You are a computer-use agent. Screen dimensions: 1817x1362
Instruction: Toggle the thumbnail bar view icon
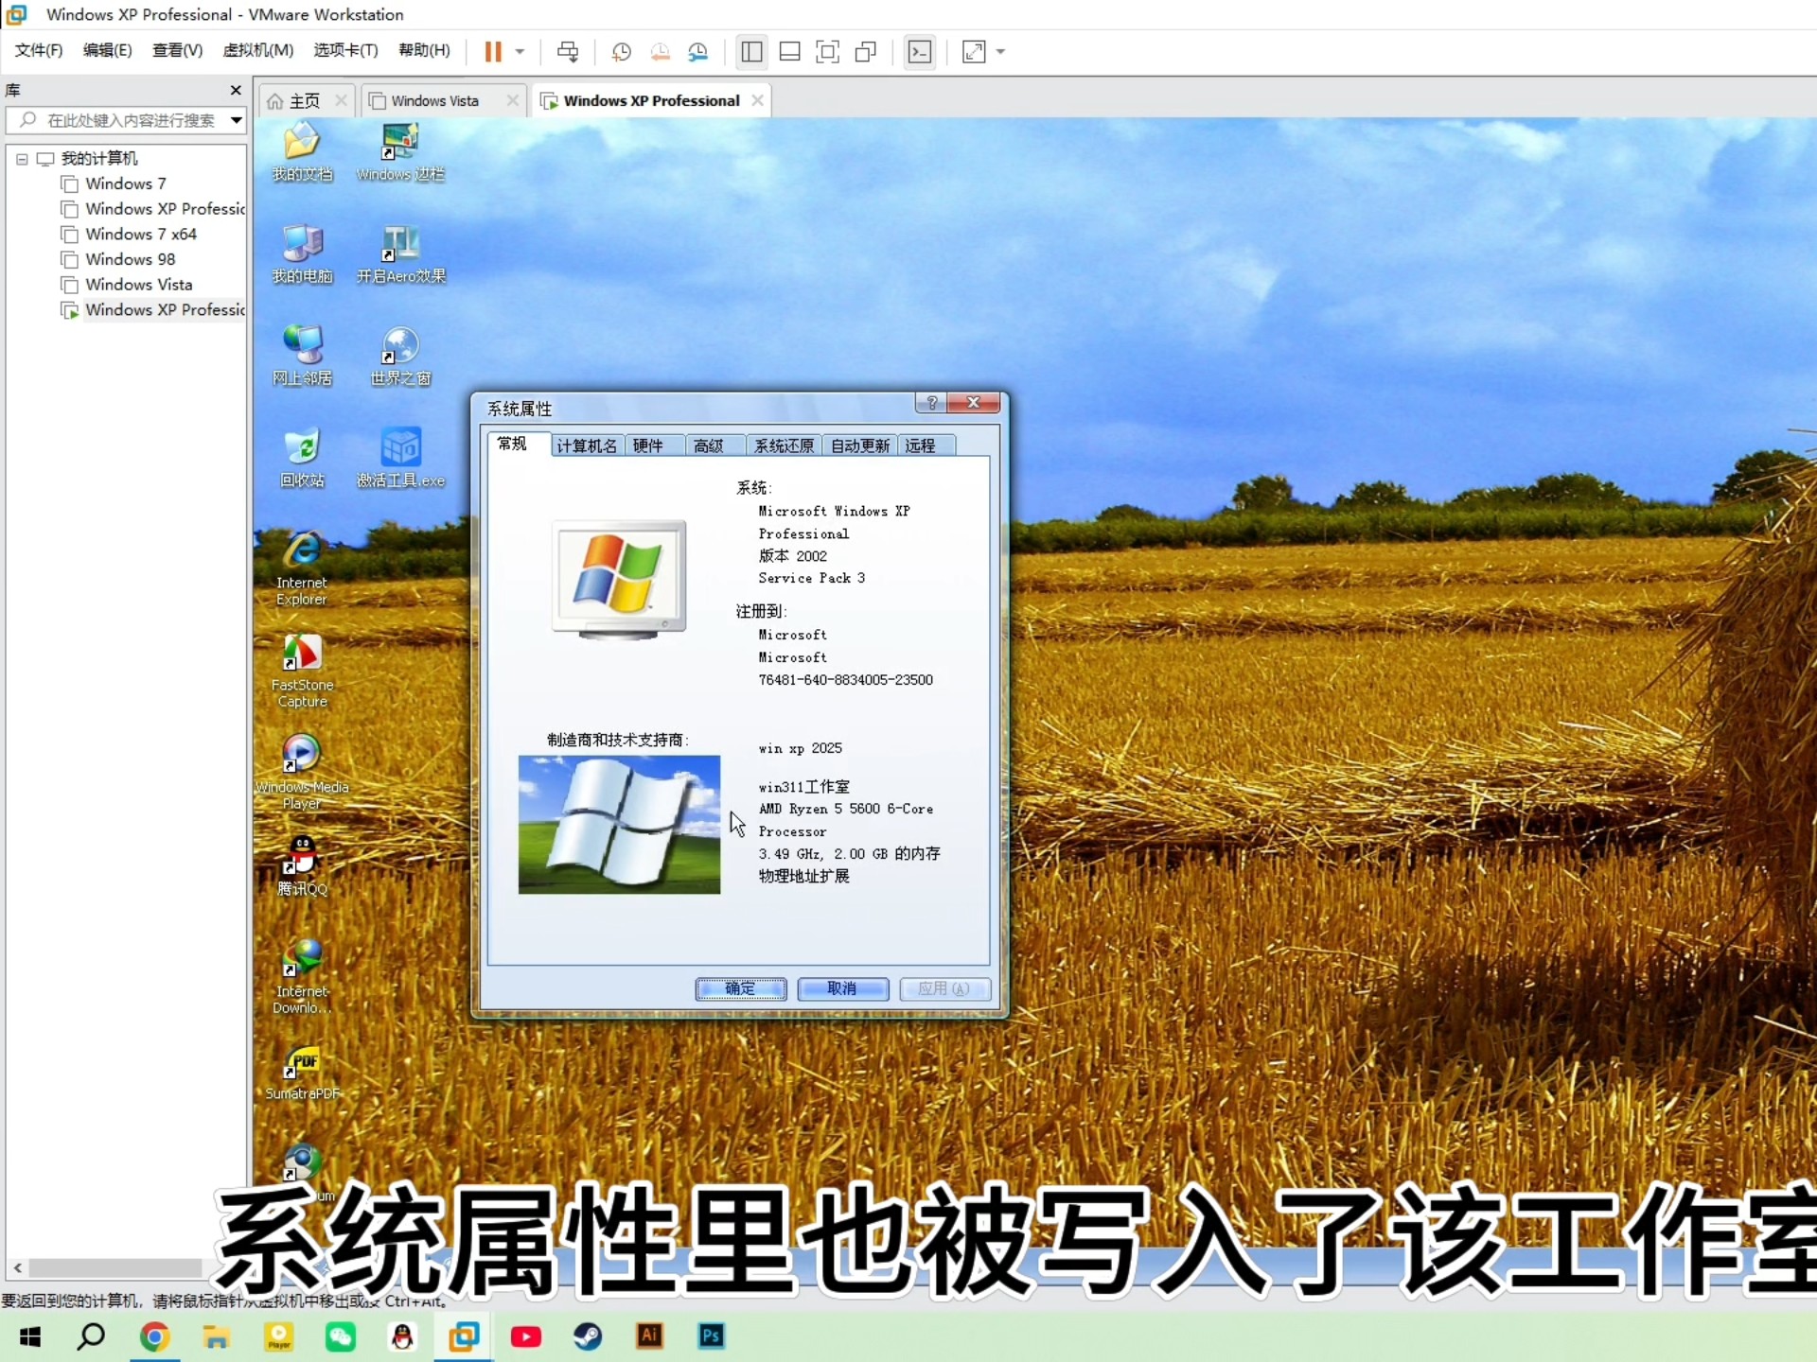click(789, 51)
